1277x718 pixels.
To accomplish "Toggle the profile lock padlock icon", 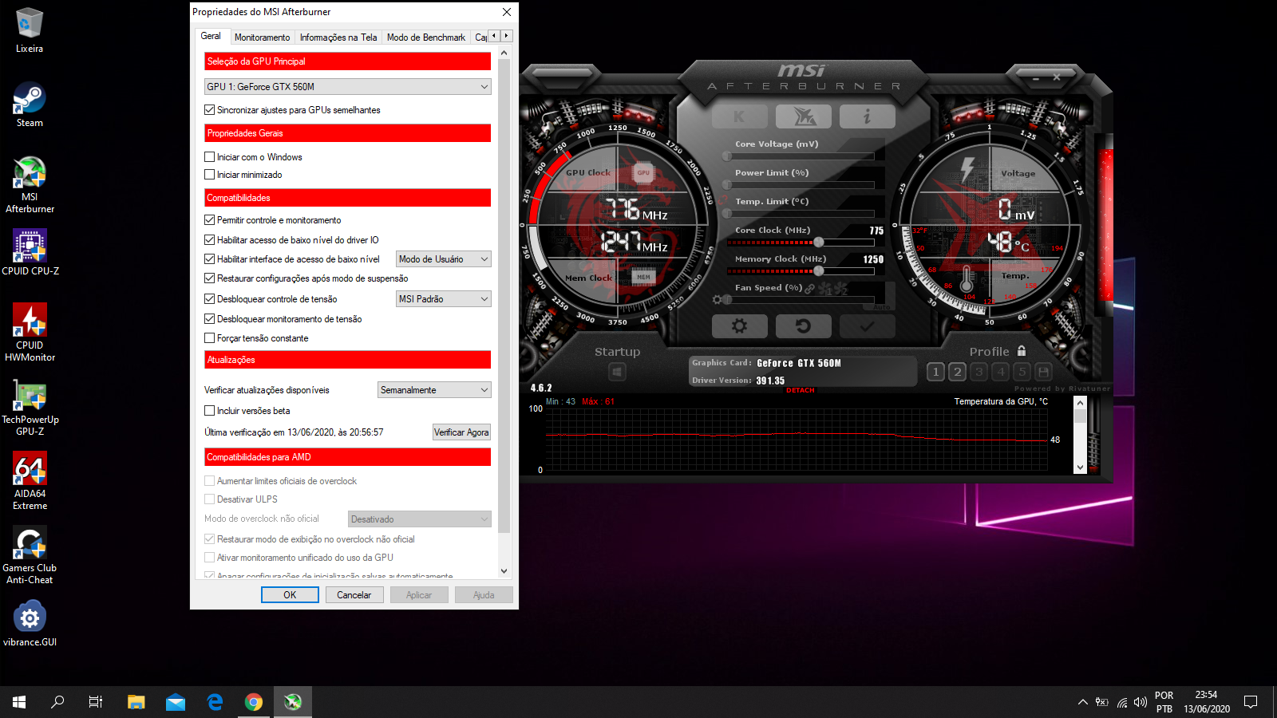I will (x=1022, y=351).
